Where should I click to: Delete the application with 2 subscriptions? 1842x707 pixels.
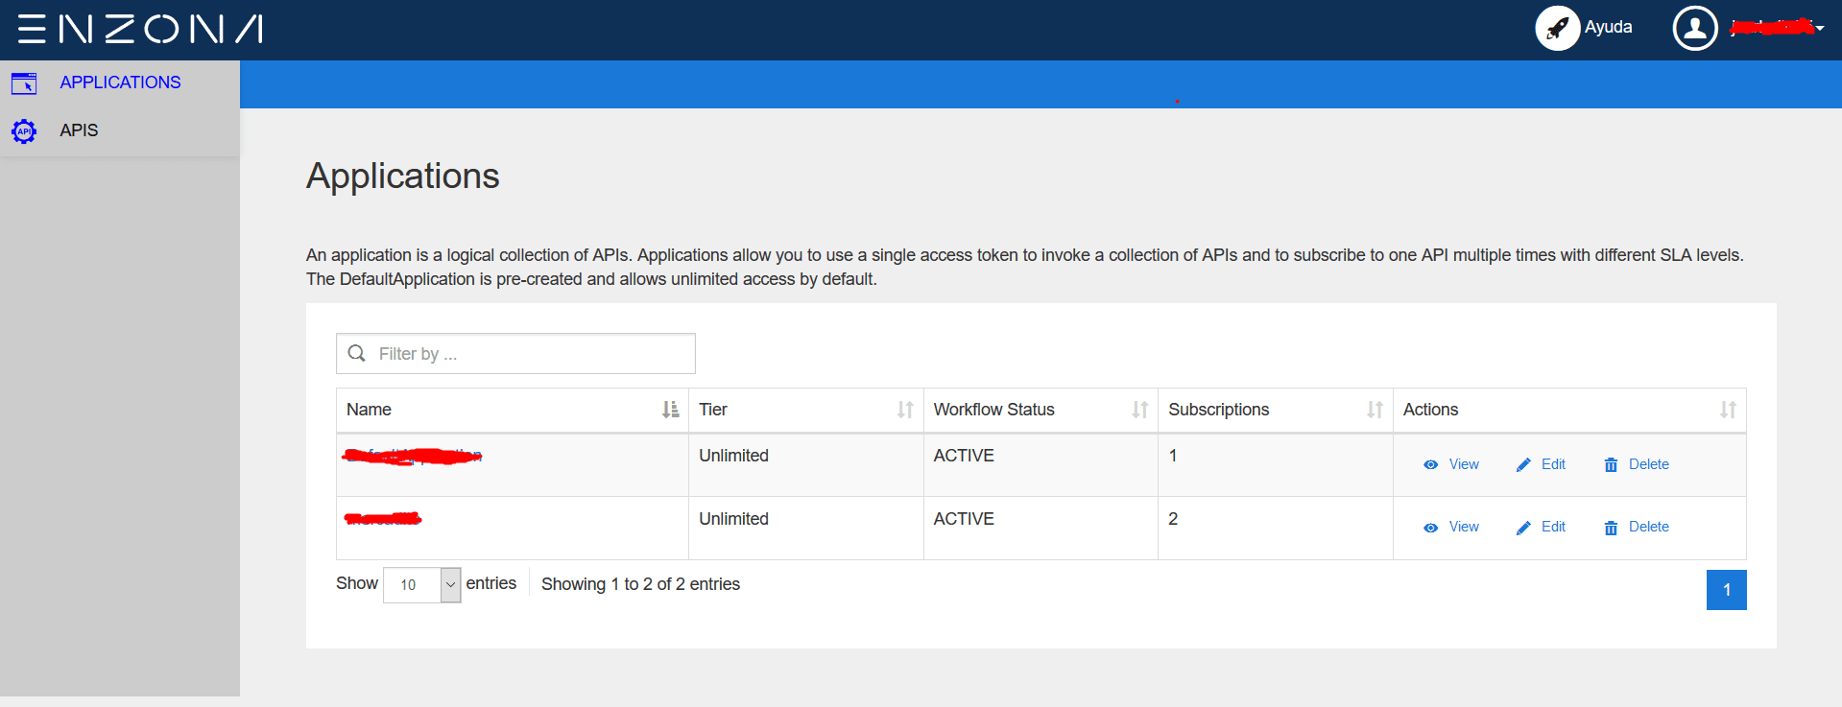pos(1649,527)
